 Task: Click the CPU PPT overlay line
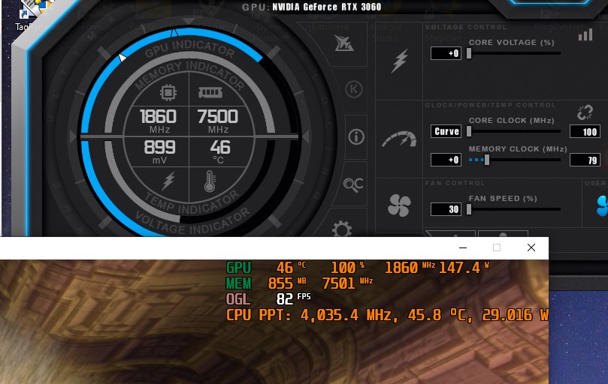click(x=387, y=315)
